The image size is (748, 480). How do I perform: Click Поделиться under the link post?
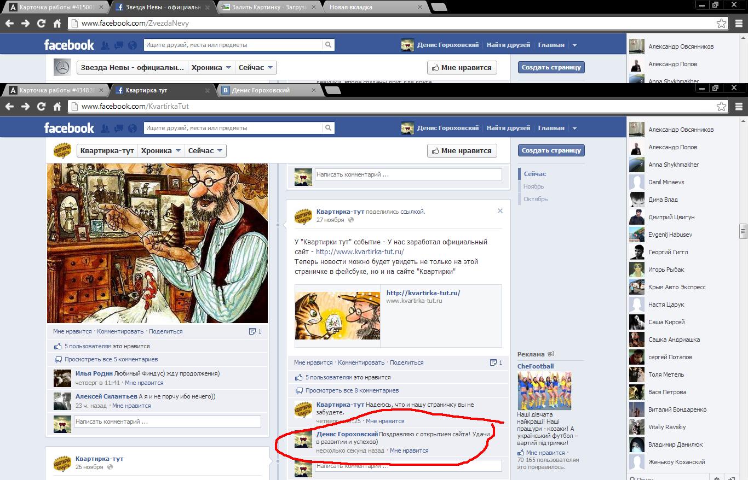point(407,362)
